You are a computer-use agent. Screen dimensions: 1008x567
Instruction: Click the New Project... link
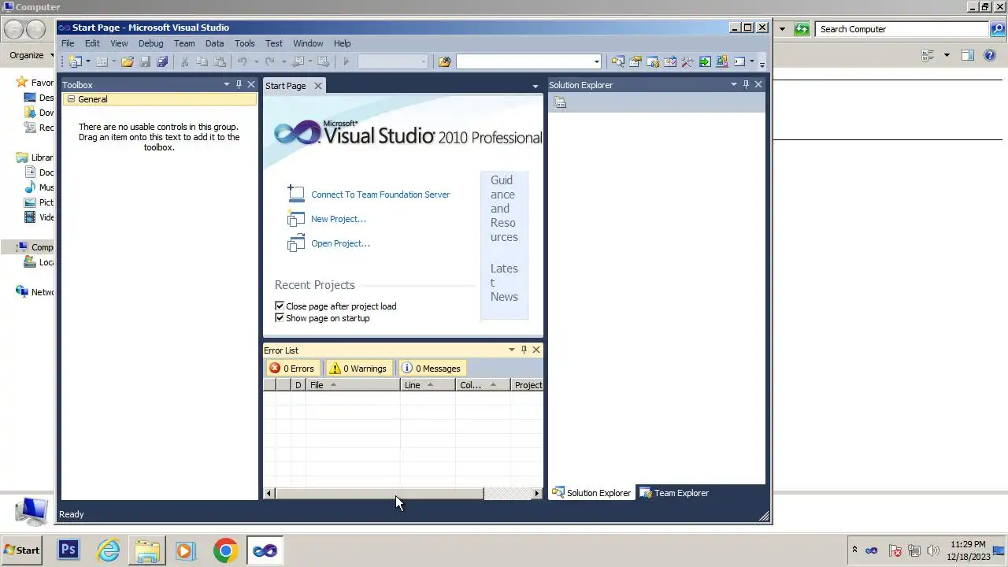tap(339, 219)
